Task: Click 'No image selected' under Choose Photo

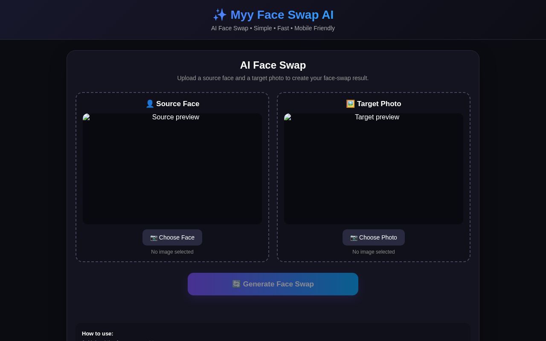Action: [x=374, y=252]
